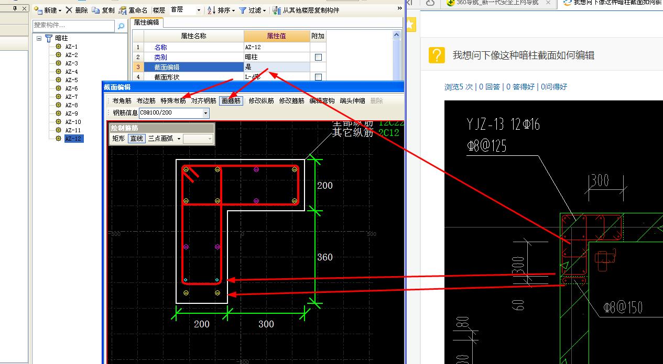Screen dimensions: 663x364
Task: Collapse the 暗柱 tree node
Action: point(39,38)
